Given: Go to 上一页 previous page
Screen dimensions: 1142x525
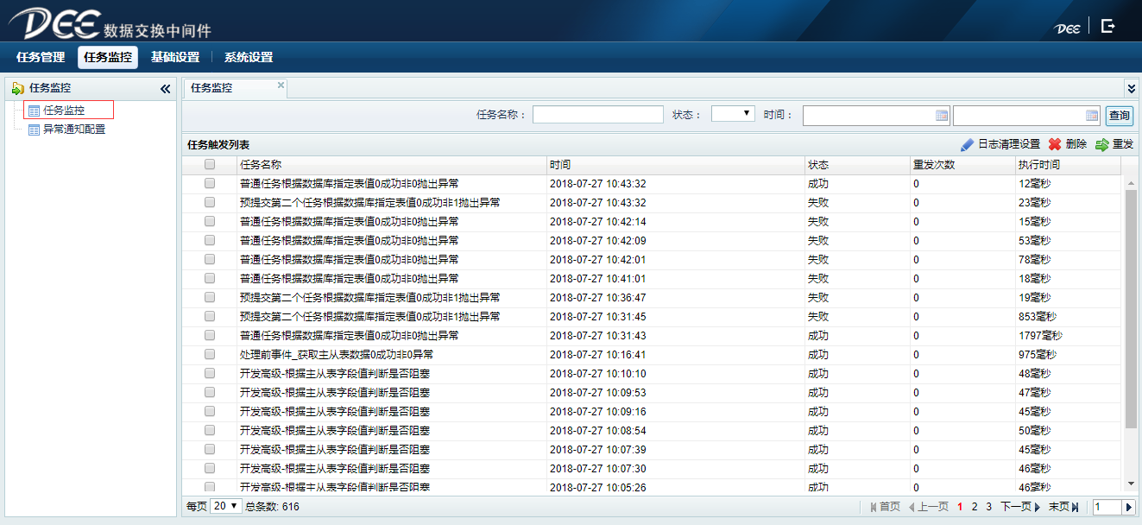Looking at the screenshot, I should pyautogui.click(x=928, y=507).
